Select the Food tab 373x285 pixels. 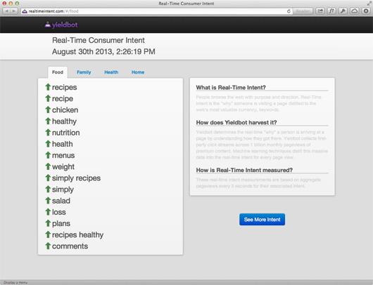pyautogui.click(x=58, y=72)
